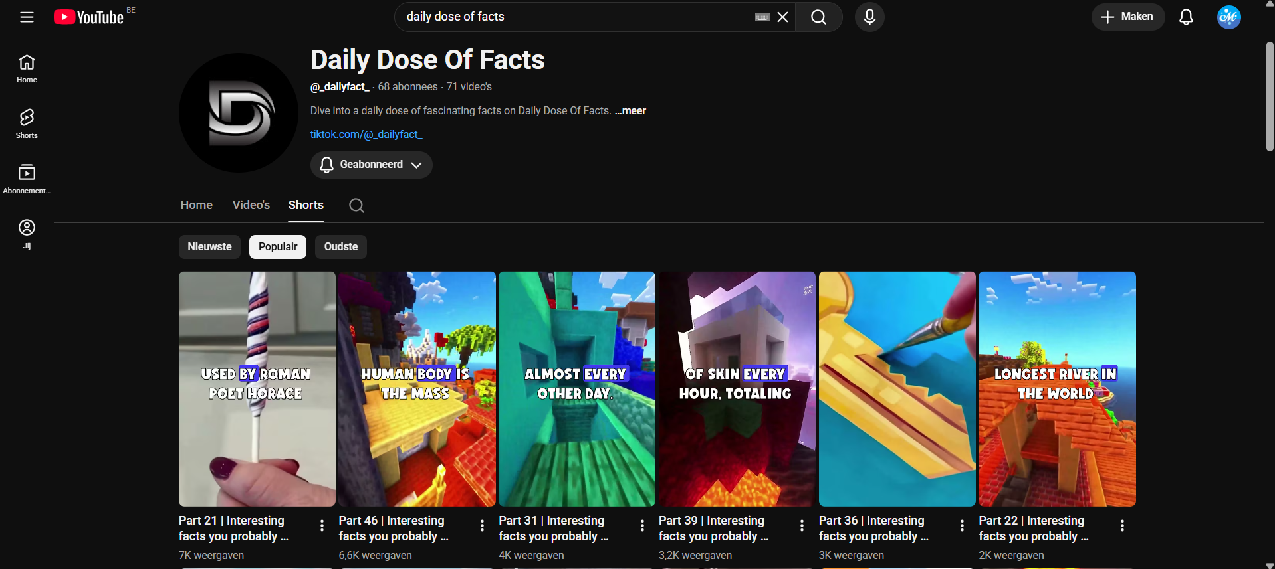This screenshot has width=1275, height=569.
Task: Open Home in the left sidebar
Action: pos(27,69)
